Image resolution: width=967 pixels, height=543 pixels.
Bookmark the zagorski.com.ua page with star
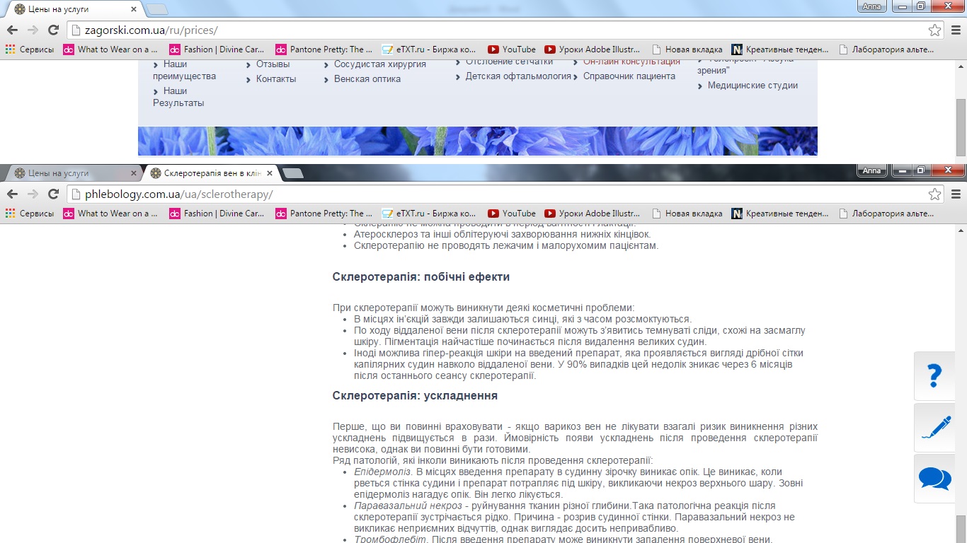tap(934, 30)
